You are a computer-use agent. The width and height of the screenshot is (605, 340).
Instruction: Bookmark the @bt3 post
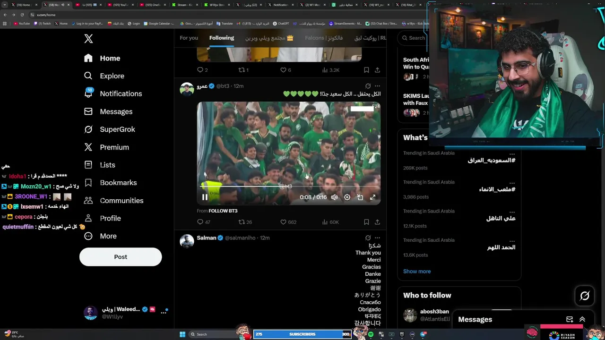366,222
